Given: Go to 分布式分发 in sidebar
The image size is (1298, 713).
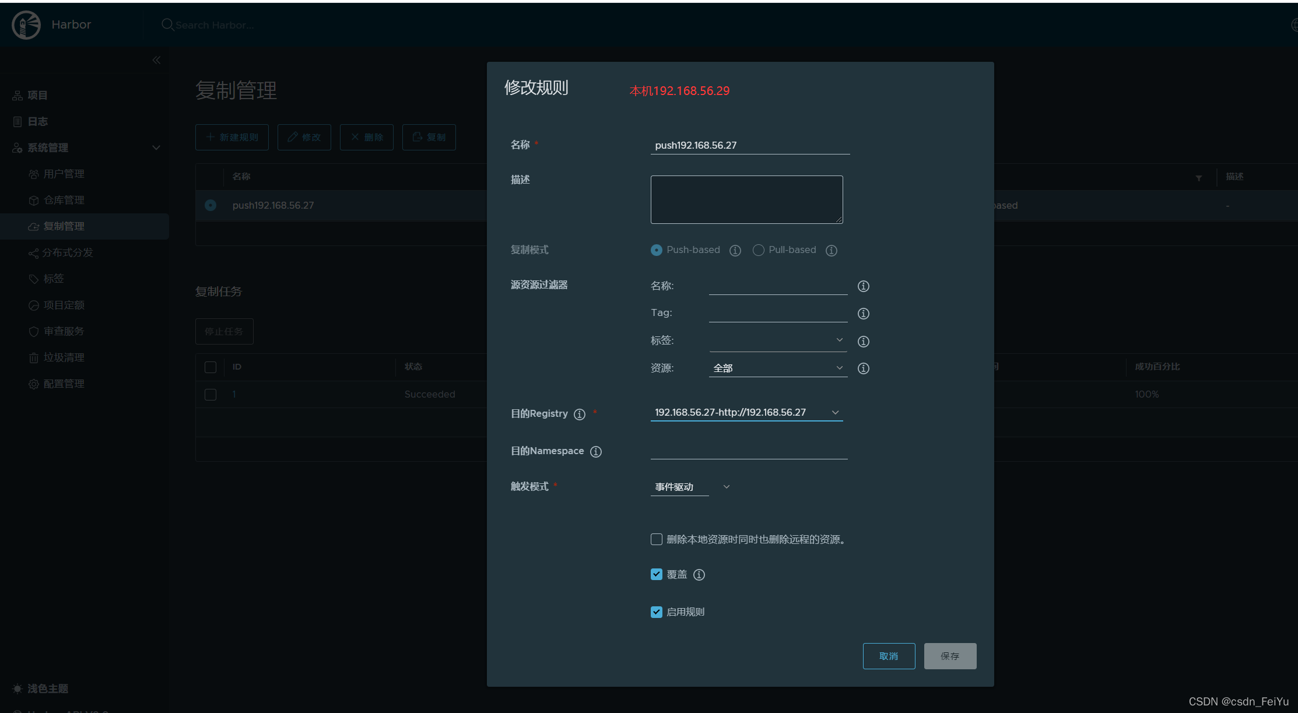Looking at the screenshot, I should pos(68,252).
